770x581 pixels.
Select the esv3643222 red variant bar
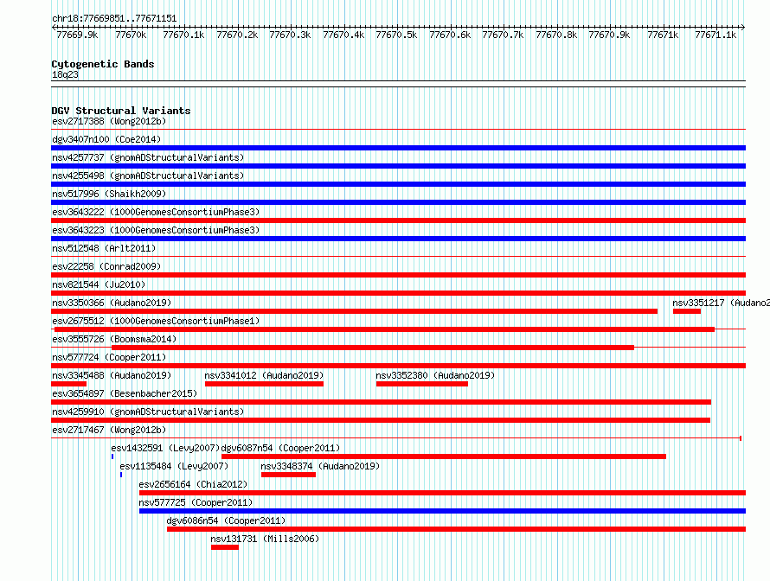tap(398, 220)
